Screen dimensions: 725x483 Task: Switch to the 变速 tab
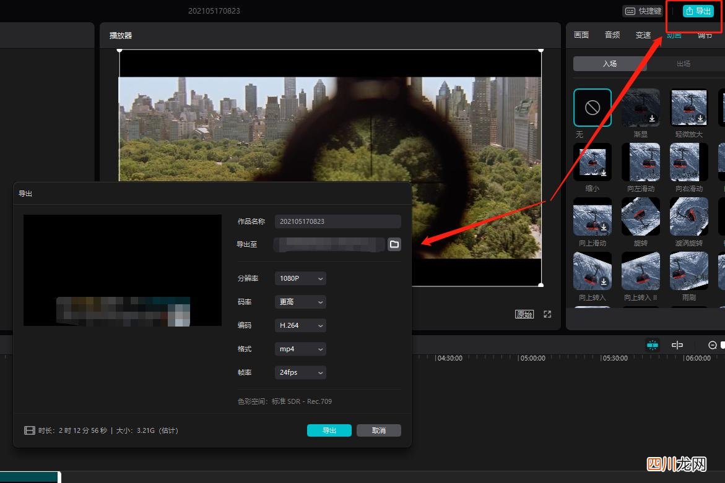(643, 35)
